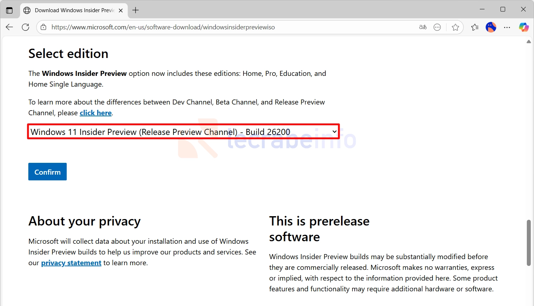Screen dimensions: 534x306
Task: Refresh the current page
Action: (25, 27)
